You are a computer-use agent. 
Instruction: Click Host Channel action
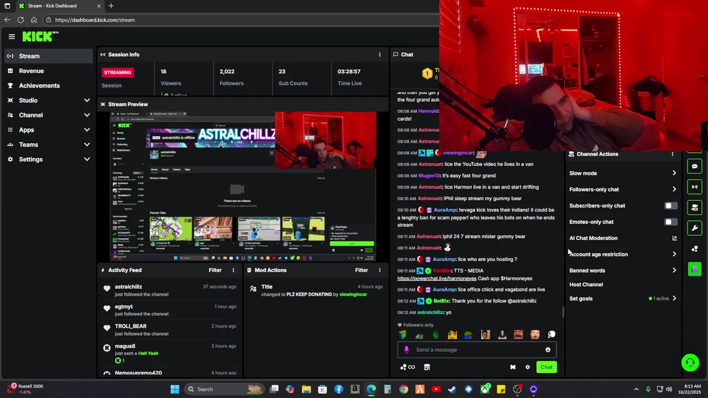coord(586,285)
